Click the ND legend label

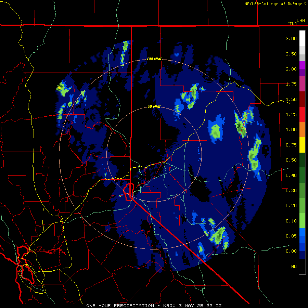[x=294, y=267]
